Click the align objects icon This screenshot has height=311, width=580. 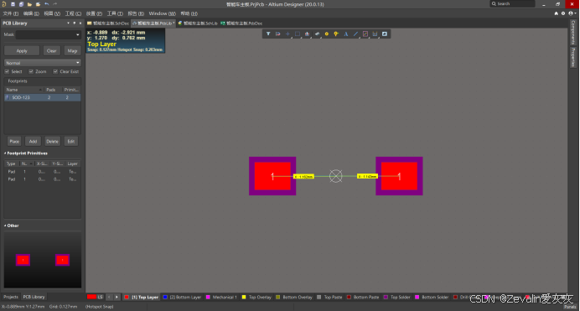[307, 34]
